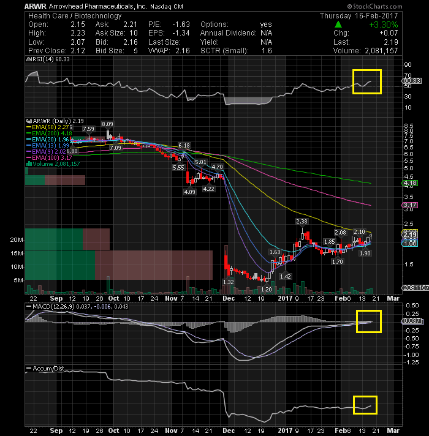Click the Prev Close value 2.12
The width and height of the screenshot is (429, 436).
[x=78, y=51]
